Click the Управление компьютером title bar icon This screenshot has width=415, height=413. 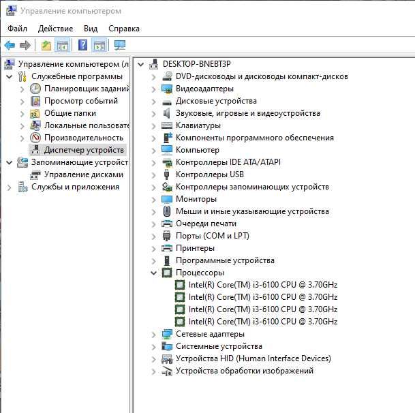(11, 11)
